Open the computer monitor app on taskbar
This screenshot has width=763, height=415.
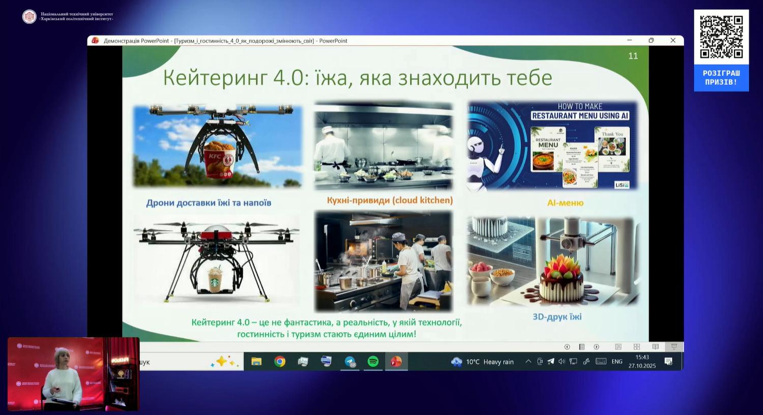326,362
